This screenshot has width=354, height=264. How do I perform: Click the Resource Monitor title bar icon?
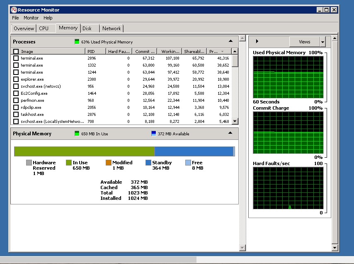tap(14, 10)
